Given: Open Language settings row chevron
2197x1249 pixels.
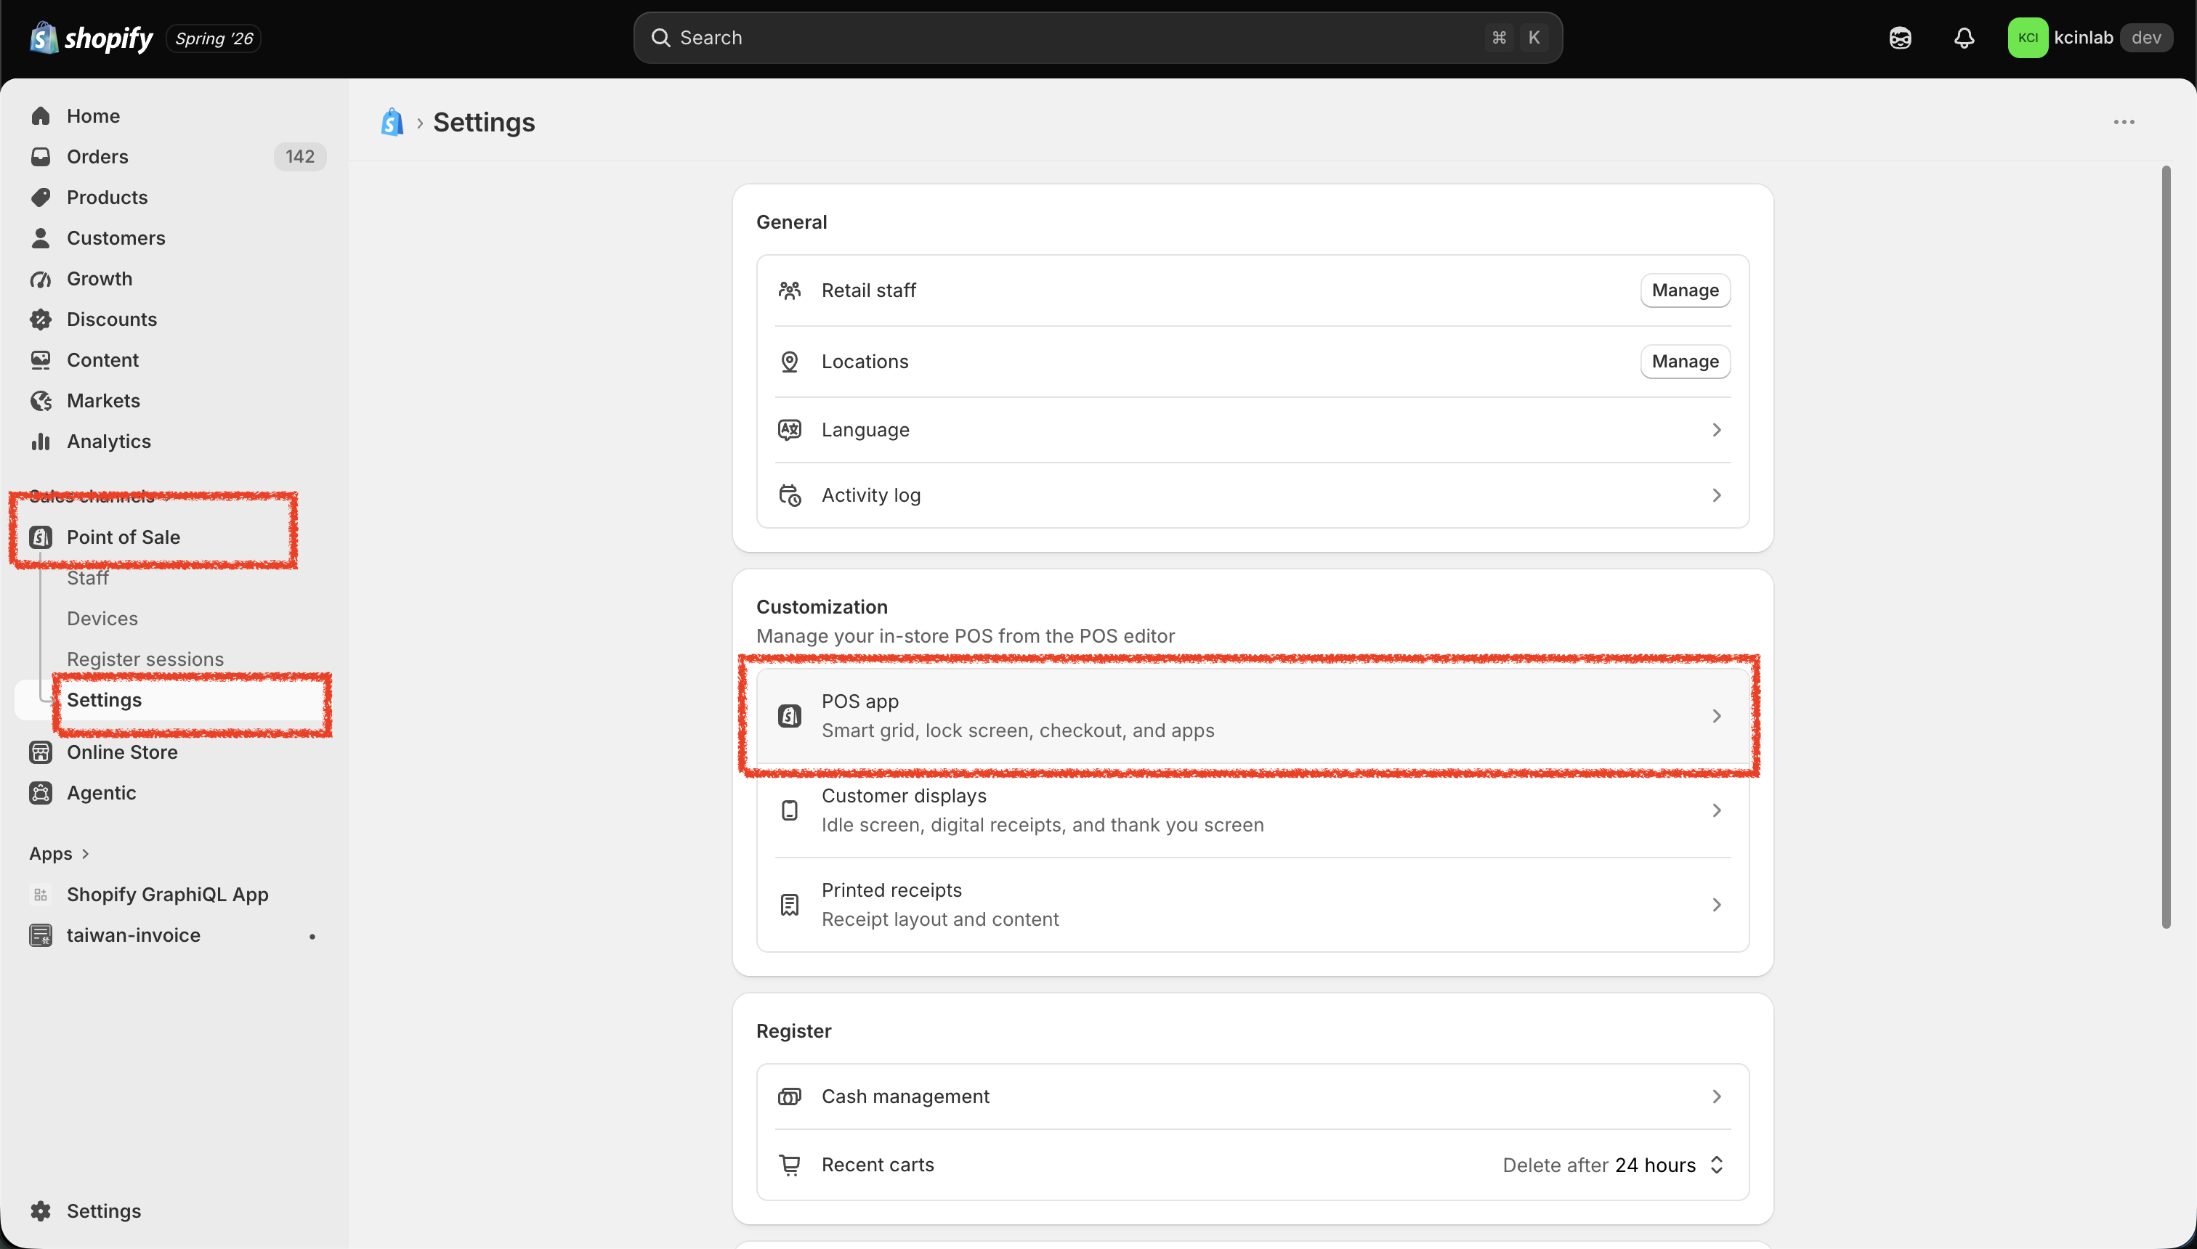Looking at the screenshot, I should coord(1716,430).
